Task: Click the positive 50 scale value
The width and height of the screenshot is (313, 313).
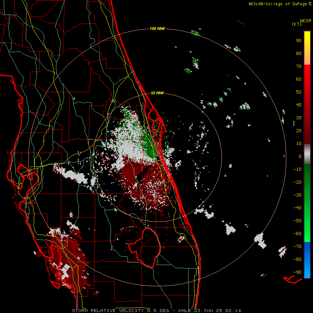Action: pyautogui.click(x=299, y=92)
